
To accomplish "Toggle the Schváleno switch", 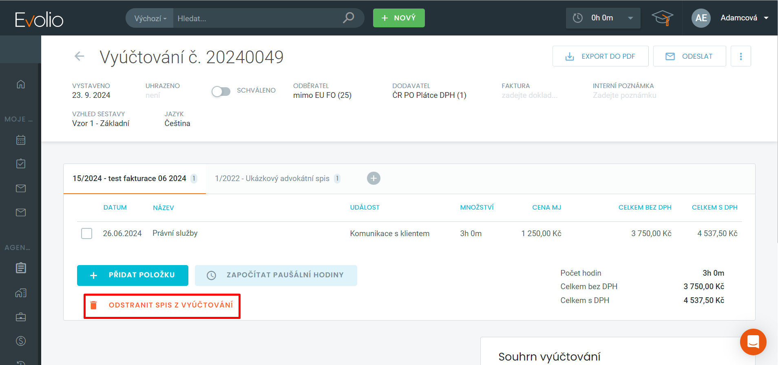I will (x=221, y=91).
